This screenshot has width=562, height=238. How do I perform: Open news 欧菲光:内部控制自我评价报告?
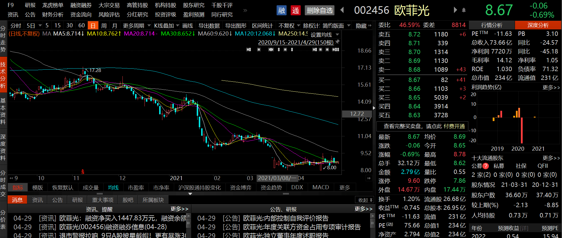[x=286, y=218]
